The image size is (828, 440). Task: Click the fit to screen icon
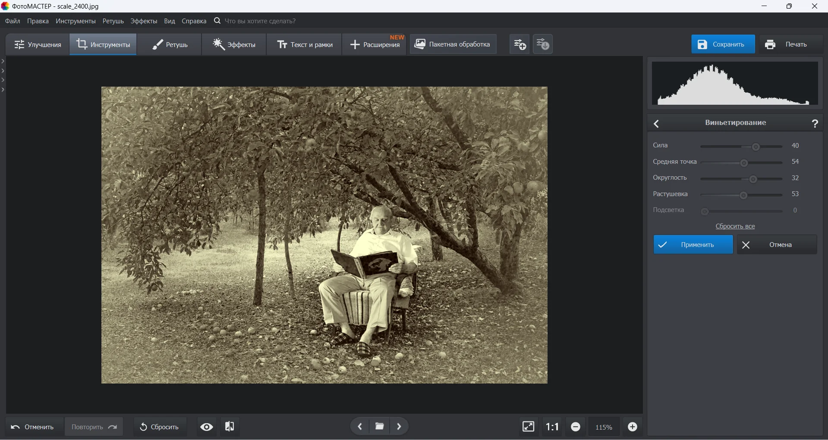coord(529,427)
